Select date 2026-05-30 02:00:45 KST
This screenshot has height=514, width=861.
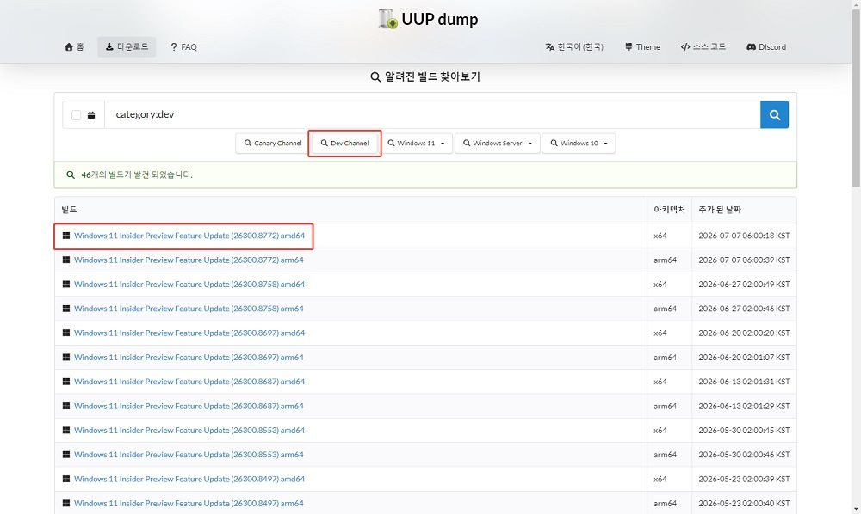(744, 430)
